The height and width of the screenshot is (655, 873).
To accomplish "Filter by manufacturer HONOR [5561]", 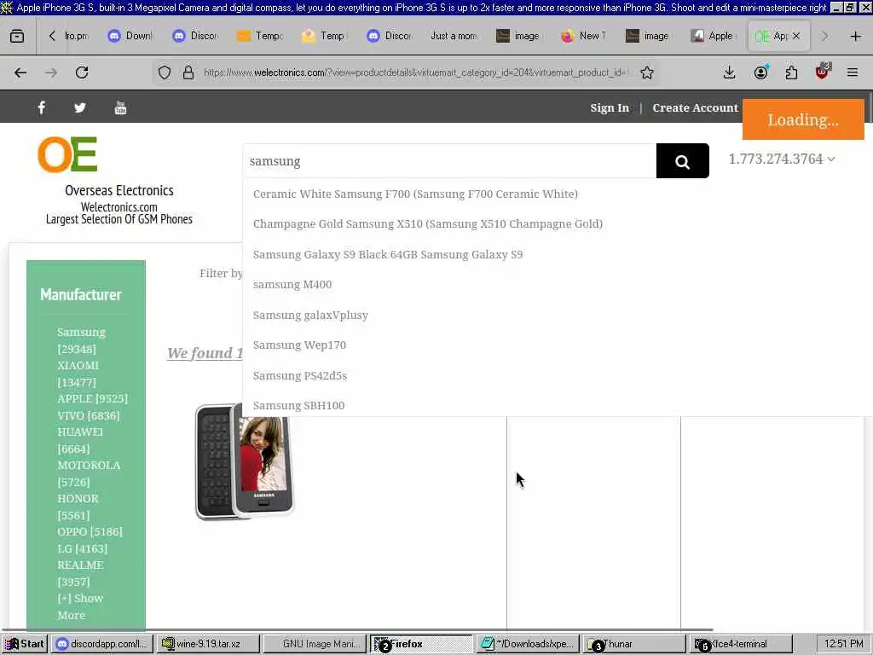I will click(x=78, y=507).
